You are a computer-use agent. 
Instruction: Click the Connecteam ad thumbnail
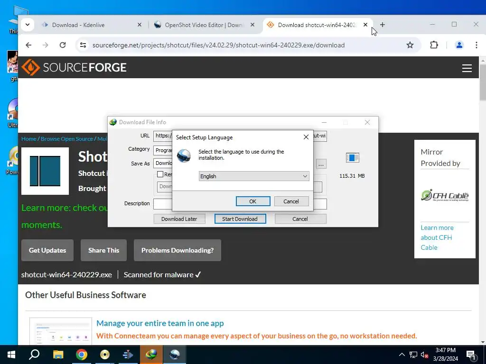pos(61,331)
